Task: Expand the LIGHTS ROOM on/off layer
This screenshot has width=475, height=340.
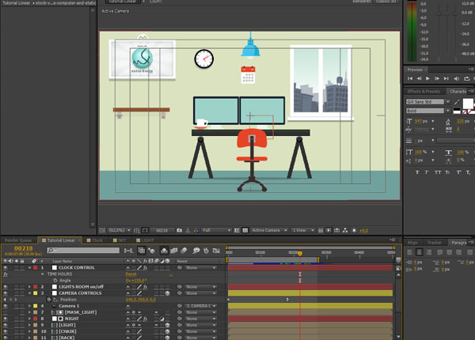Action: click(x=29, y=287)
